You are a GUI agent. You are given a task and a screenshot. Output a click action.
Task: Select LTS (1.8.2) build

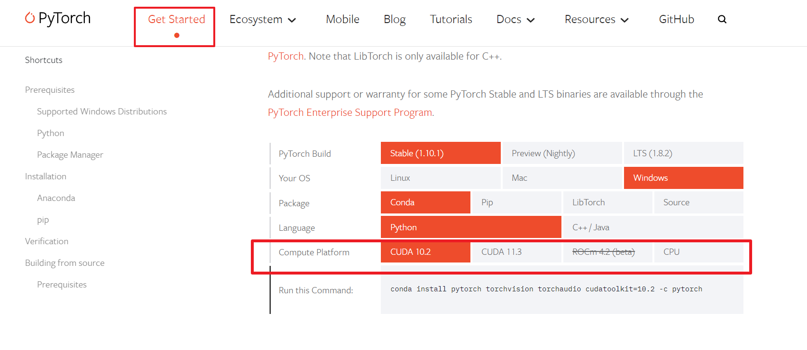click(x=683, y=153)
